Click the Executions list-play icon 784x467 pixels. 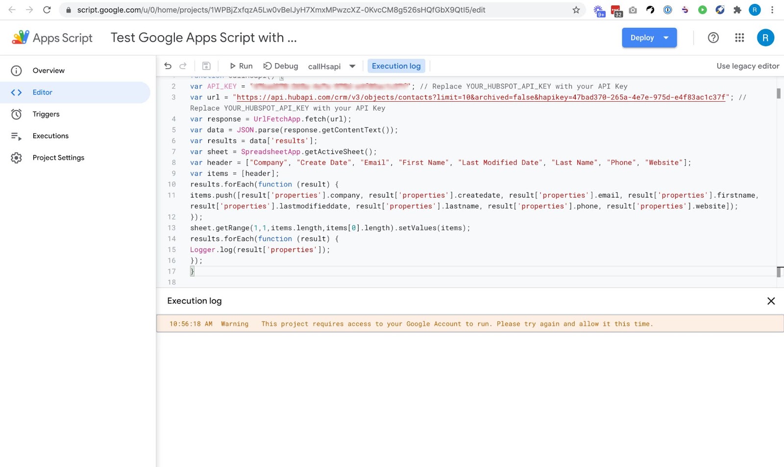17,136
